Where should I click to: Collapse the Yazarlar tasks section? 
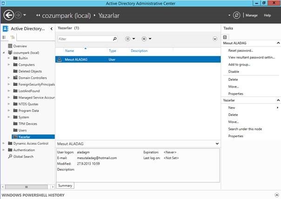click(x=278, y=100)
